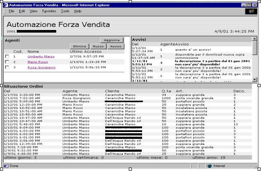
Task: Click the Done page icon in status bar
Action: [x=6, y=166]
